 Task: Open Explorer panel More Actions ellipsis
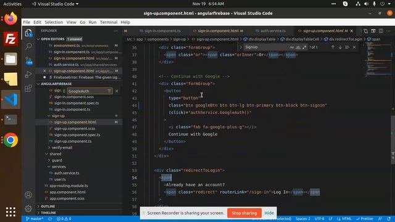point(115,31)
